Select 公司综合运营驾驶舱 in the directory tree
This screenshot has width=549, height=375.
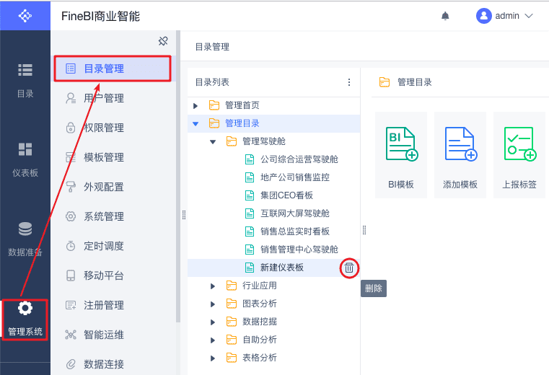click(x=299, y=159)
